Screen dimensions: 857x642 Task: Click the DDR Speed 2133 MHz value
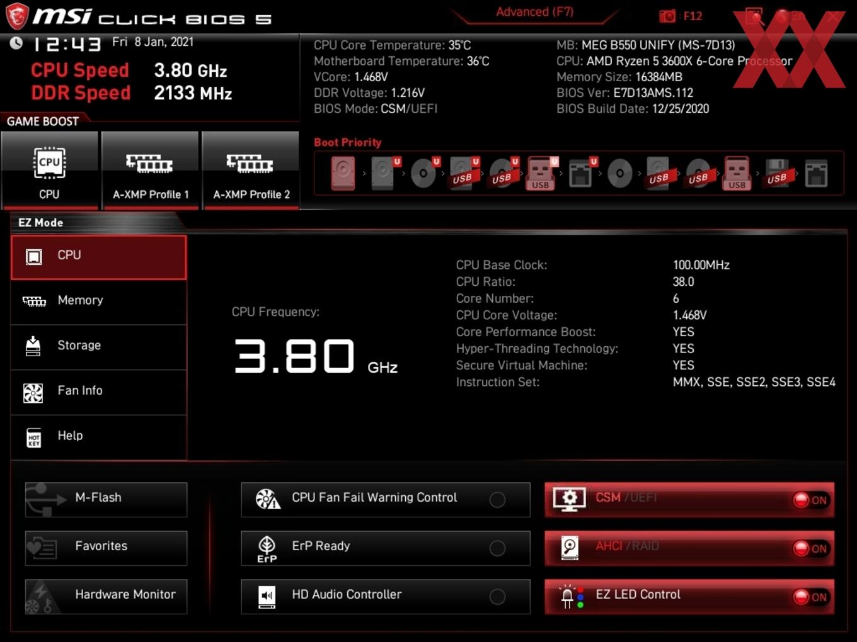pyautogui.click(x=193, y=93)
